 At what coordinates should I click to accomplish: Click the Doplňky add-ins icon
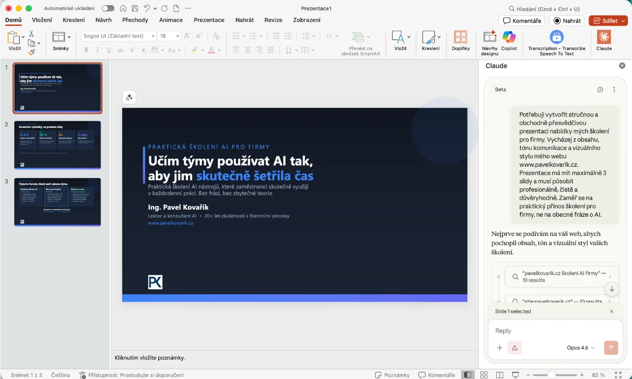click(460, 40)
